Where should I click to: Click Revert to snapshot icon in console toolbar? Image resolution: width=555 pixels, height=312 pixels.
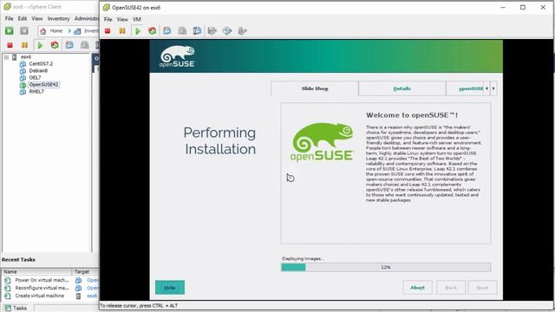point(182,31)
